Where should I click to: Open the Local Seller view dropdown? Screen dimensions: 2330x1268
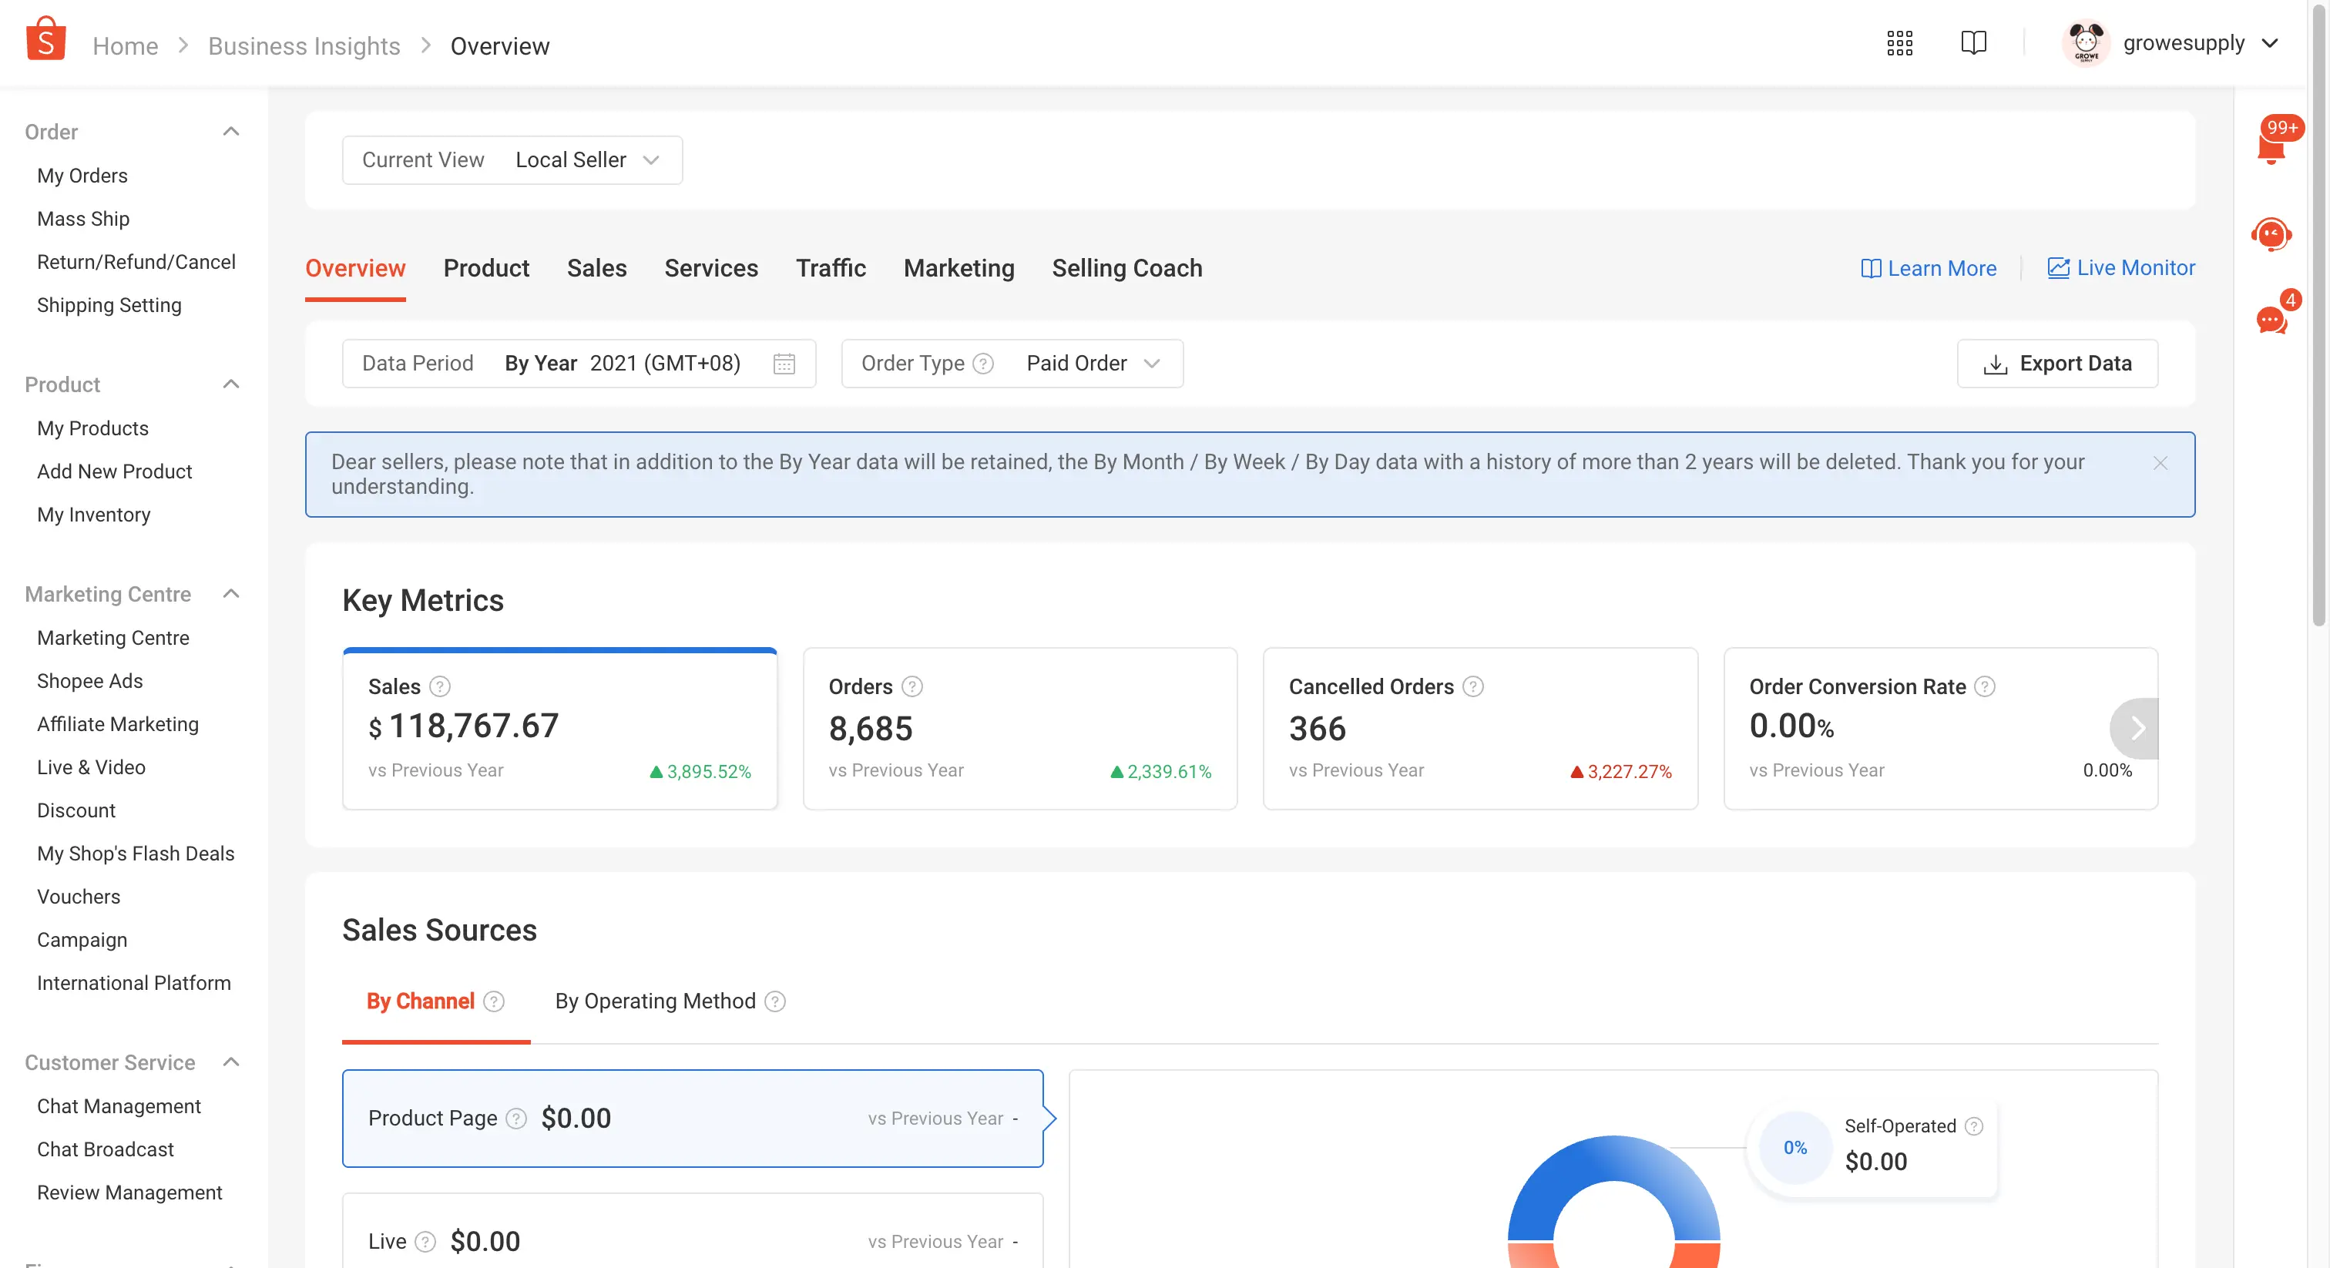pos(586,160)
